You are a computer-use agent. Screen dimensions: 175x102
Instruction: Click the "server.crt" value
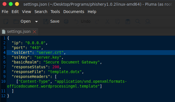(50, 52)
